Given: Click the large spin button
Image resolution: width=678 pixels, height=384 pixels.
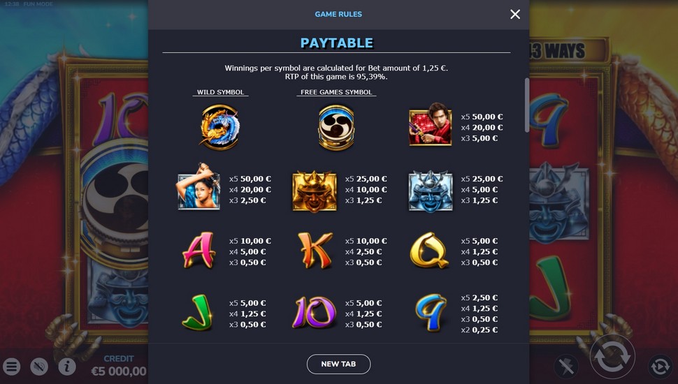Looking at the screenshot, I should point(612,357).
